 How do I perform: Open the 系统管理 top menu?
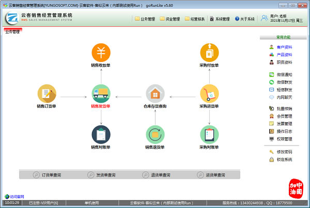(220, 19)
